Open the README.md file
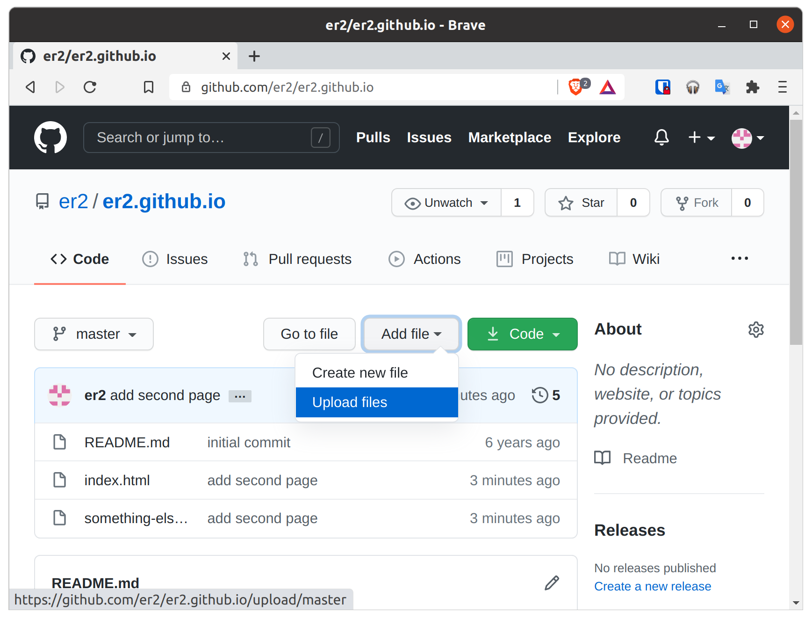This screenshot has width=812, height=619. (x=127, y=442)
